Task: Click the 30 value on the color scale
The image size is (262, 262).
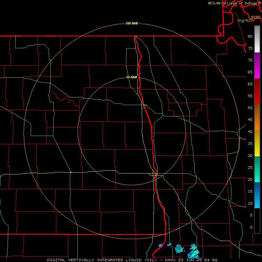Action: pyautogui.click(x=250, y=155)
